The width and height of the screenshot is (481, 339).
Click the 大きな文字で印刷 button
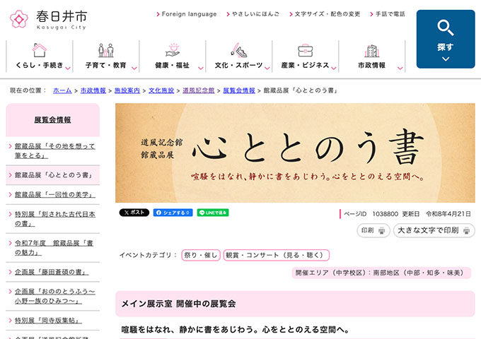434,230
